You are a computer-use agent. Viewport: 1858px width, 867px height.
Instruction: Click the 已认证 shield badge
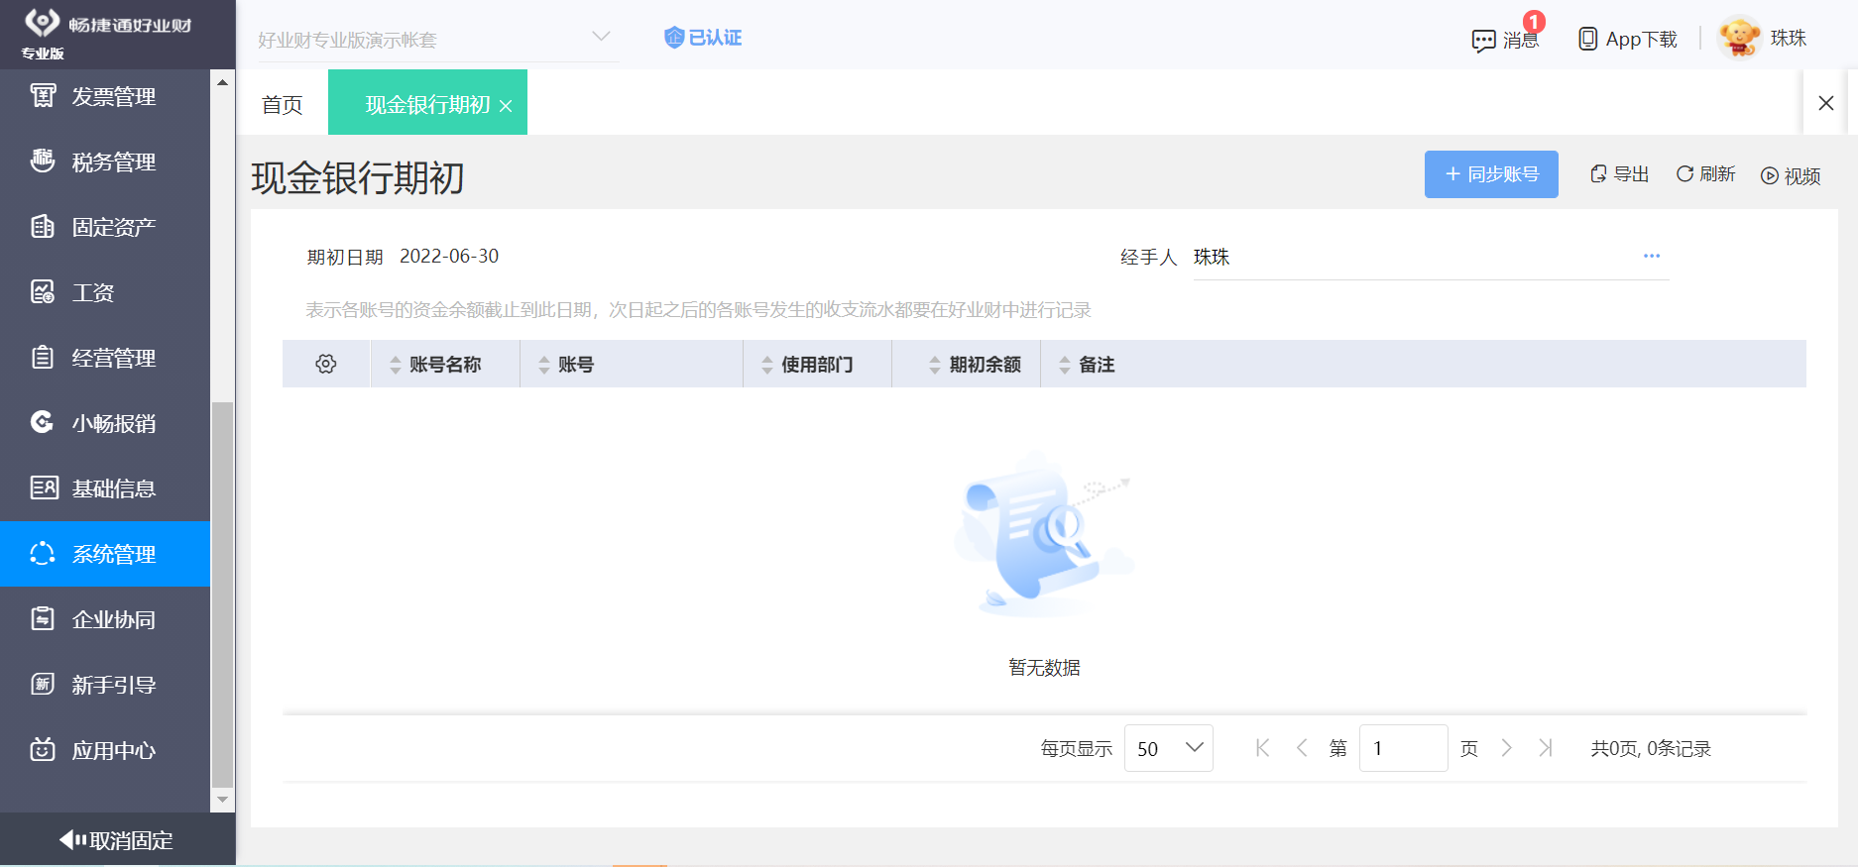[703, 38]
